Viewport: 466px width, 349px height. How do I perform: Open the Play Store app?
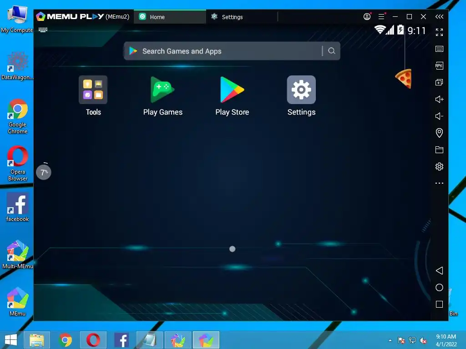coord(232,90)
